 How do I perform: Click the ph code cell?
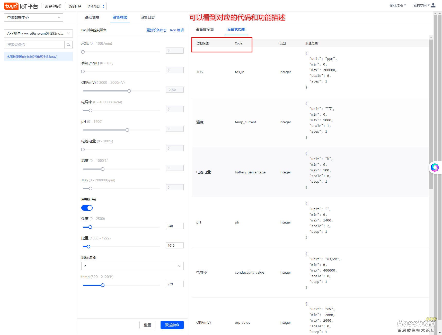point(237,222)
